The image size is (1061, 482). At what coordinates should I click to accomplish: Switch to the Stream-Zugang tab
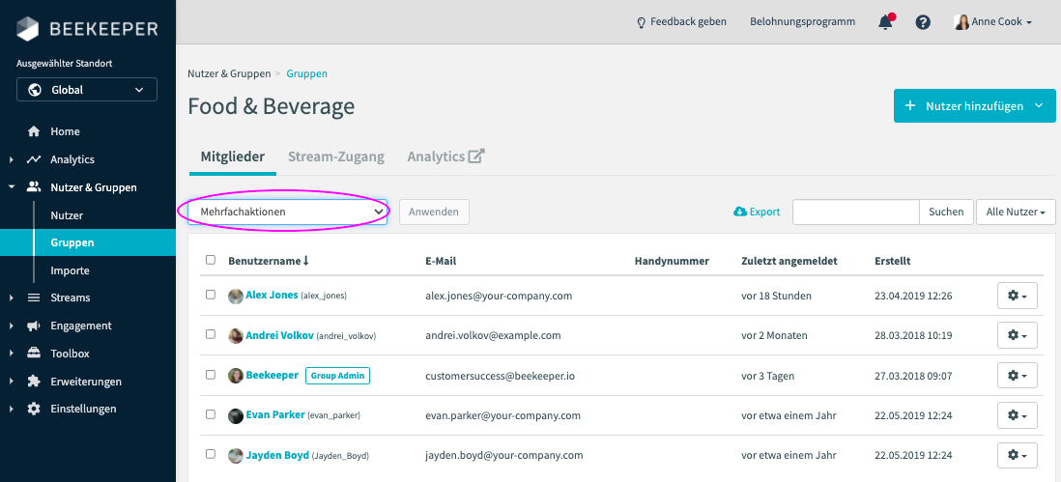click(335, 156)
